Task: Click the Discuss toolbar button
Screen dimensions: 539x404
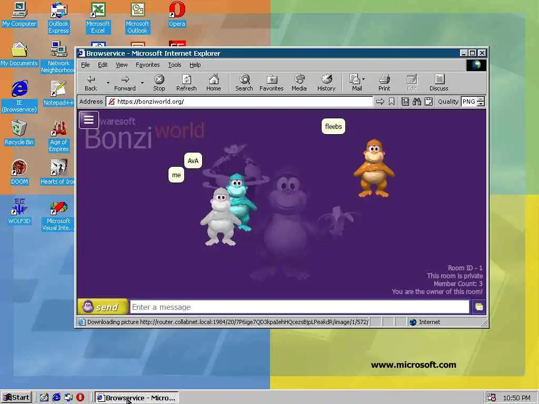Action: [439, 83]
